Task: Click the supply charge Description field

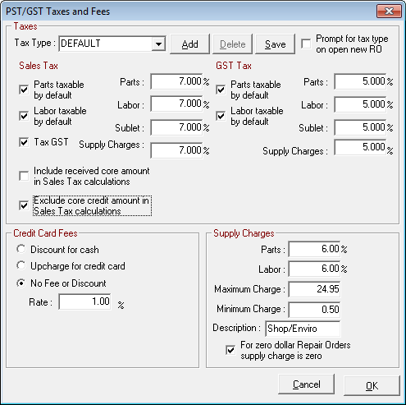Action: coord(303,329)
